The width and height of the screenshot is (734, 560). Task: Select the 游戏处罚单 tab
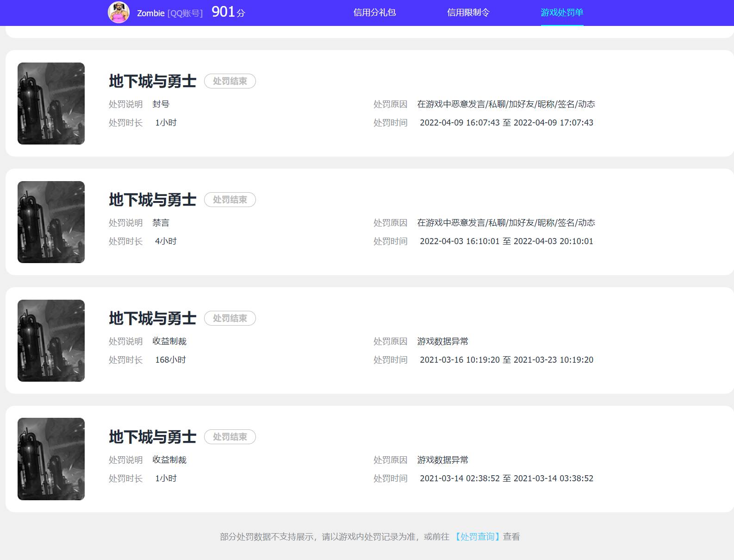pyautogui.click(x=562, y=13)
